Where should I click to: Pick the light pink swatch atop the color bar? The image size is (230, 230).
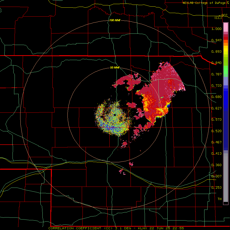pos(226,27)
